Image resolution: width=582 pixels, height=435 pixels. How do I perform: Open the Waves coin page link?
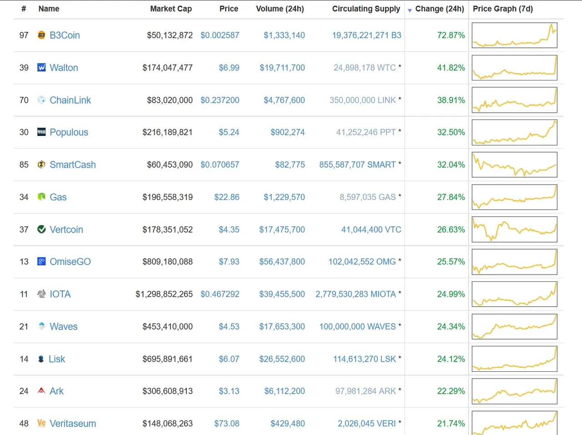(x=64, y=326)
